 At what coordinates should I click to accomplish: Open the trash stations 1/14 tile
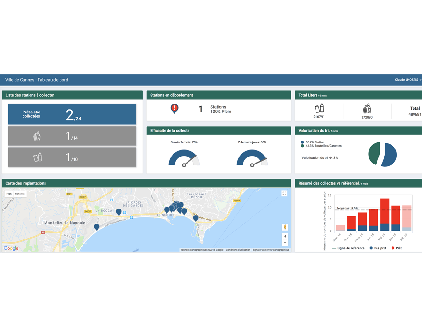tap(72, 136)
